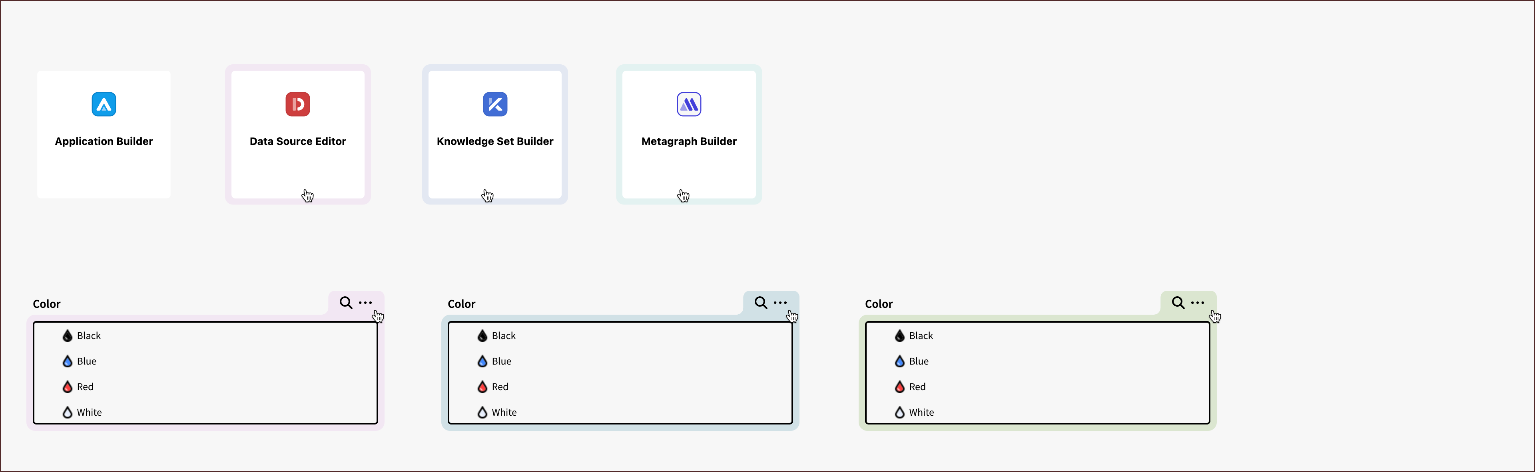Viewport: 1535px width, 472px height.
Task: Click blue droplet swatch in green panel
Action: pyautogui.click(x=899, y=361)
